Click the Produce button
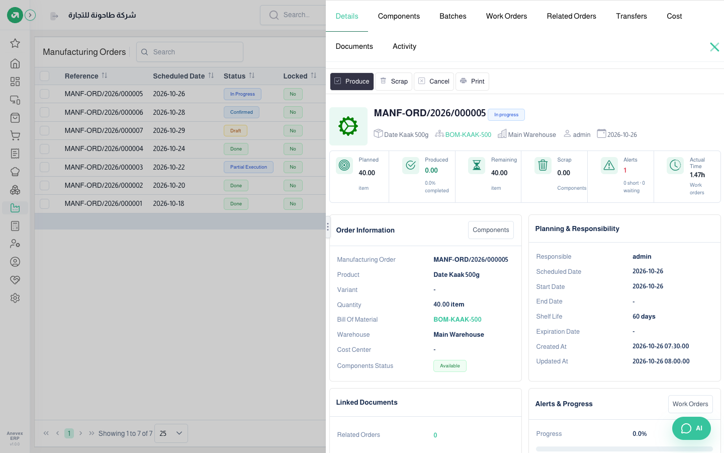The height and width of the screenshot is (453, 724). pyautogui.click(x=351, y=82)
